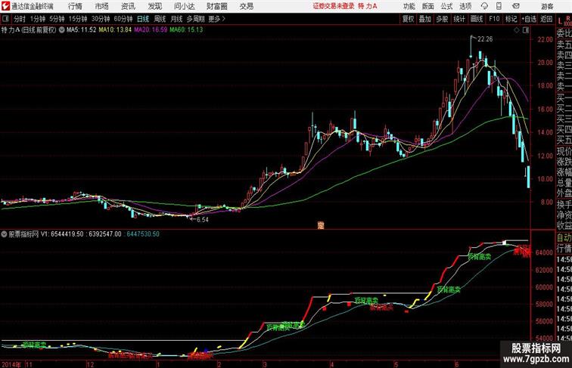Viewport: 572px width, 368px height.
Task: Open the mail envelope icon
Action: click(516, 6)
